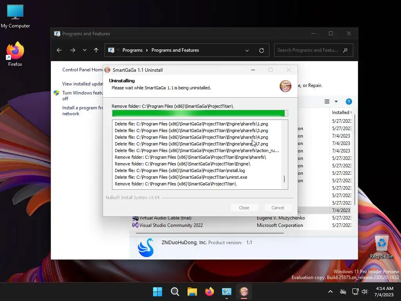Click the Close button in uninstaller
The width and height of the screenshot is (401, 301).
[244, 208]
